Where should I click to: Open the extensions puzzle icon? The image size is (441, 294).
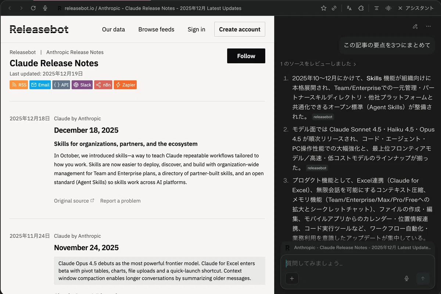[x=361, y=8]
